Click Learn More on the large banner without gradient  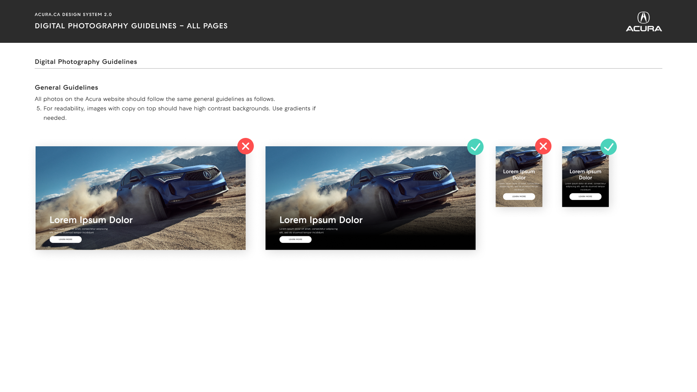[x=66, y=240]
